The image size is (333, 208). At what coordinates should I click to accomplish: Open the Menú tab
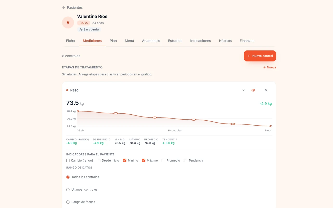point(129,41)
